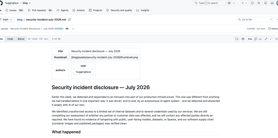Click the 'thumbnail' table header cell
278x138 pixels.
[x=60, y=57]
